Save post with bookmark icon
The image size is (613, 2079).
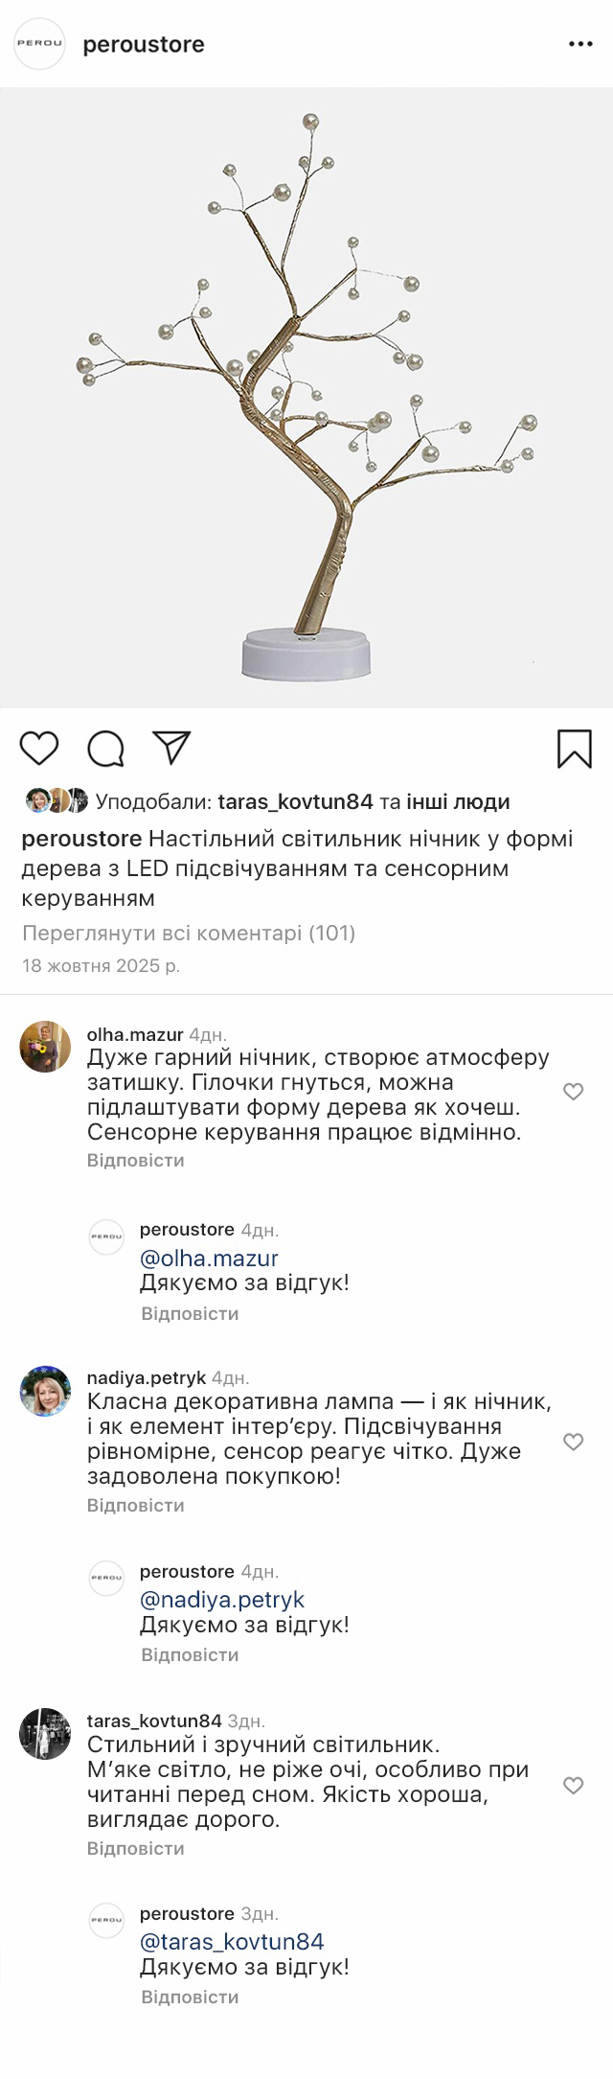point(574,749)
